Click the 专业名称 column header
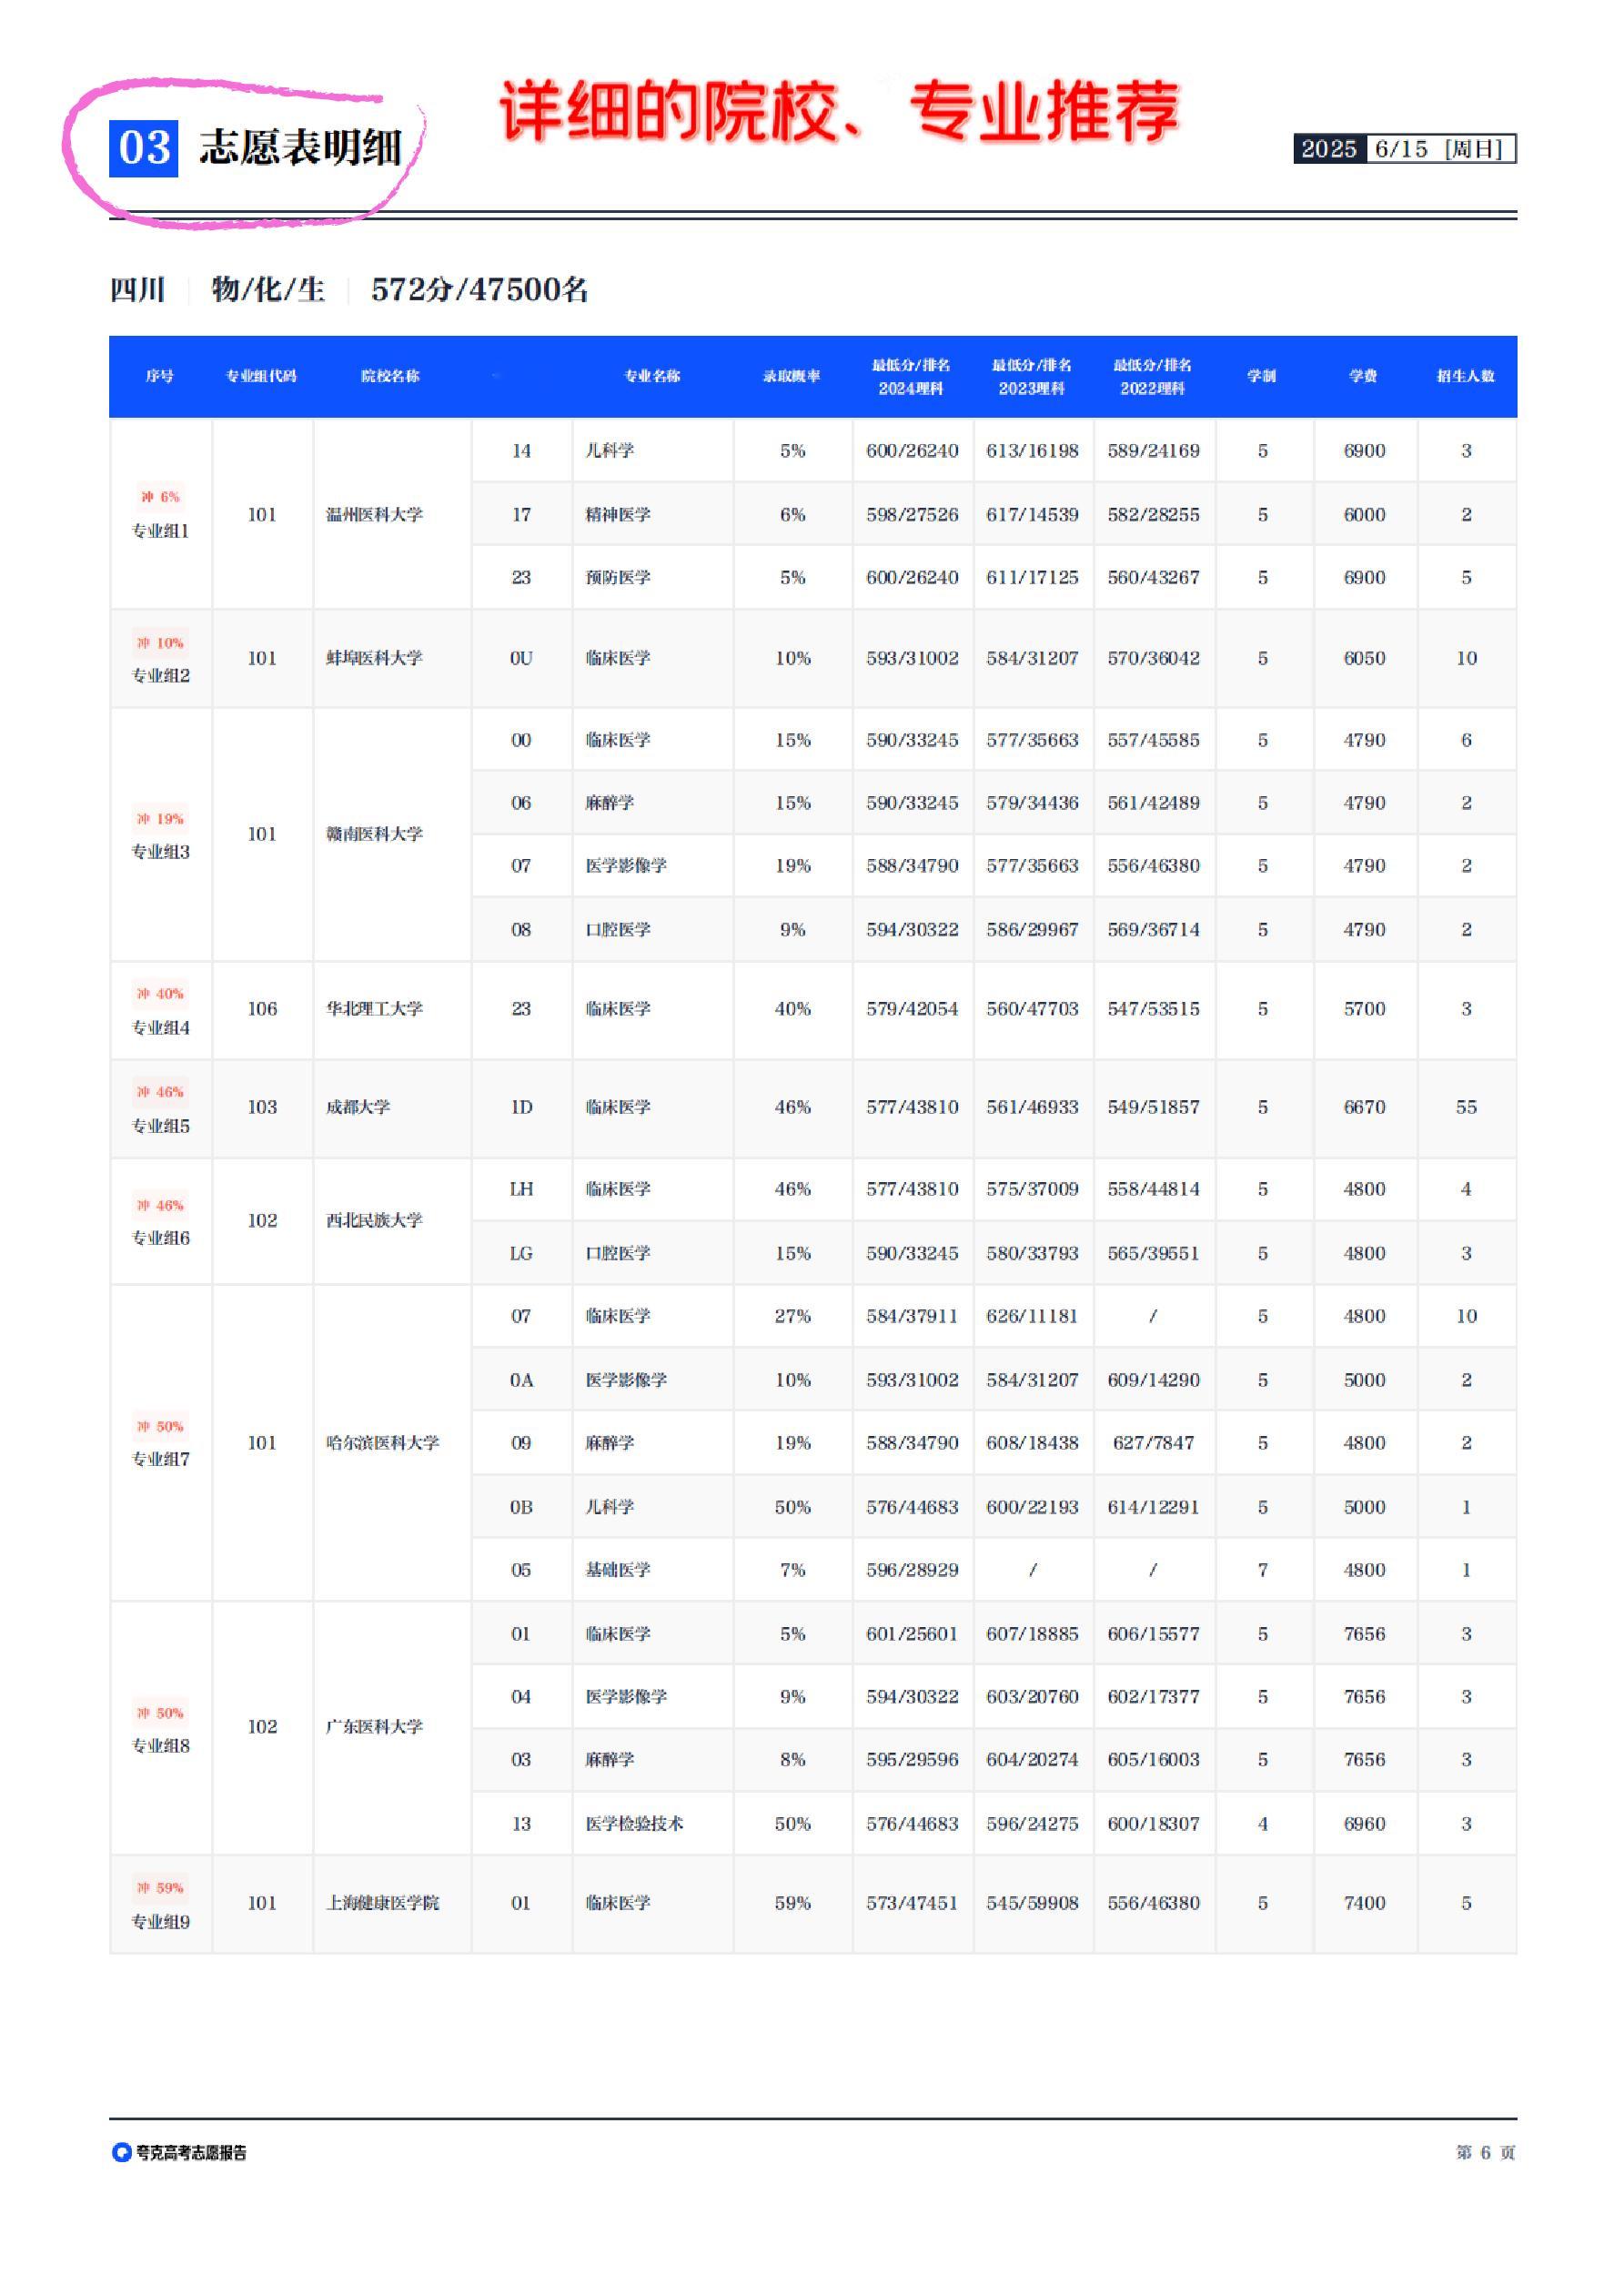 click(652, 376)
